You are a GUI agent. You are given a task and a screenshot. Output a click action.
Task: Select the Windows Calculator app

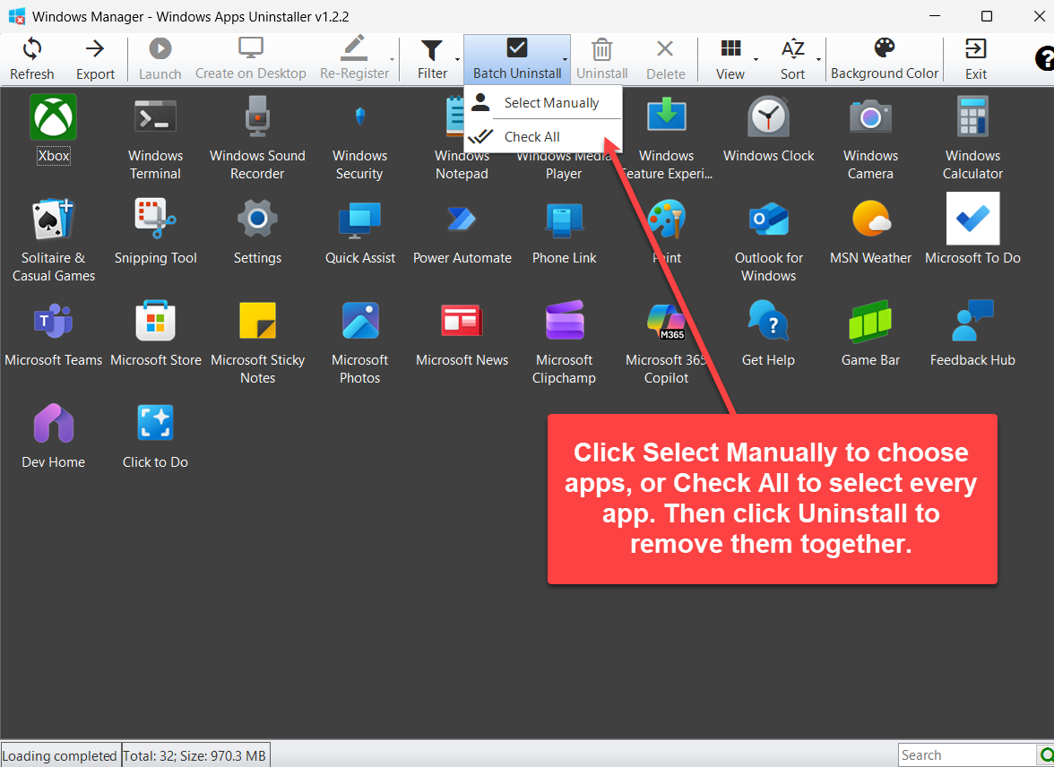(x=972, y=139)
